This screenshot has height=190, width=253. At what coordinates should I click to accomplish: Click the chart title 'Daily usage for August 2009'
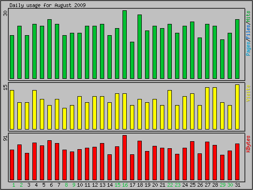pyautogui.click(x=47, y=5)
